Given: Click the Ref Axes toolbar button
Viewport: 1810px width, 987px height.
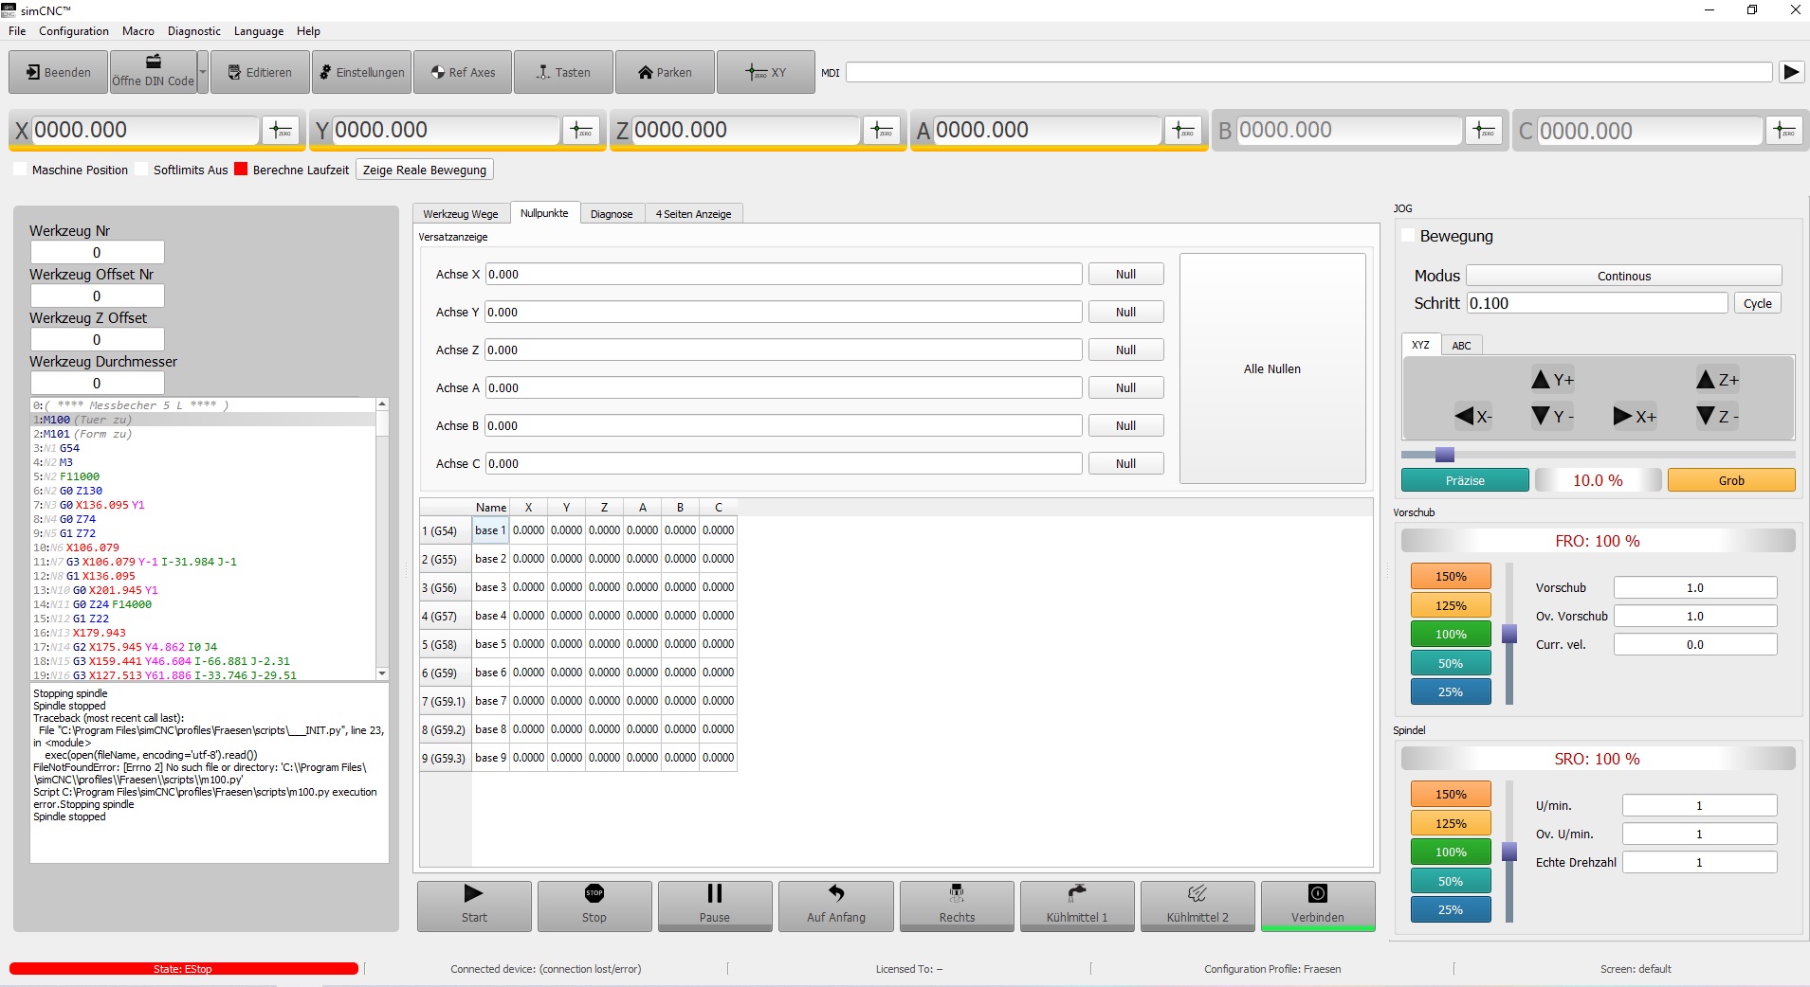Looking at the screenshot, I should point(463,72).
